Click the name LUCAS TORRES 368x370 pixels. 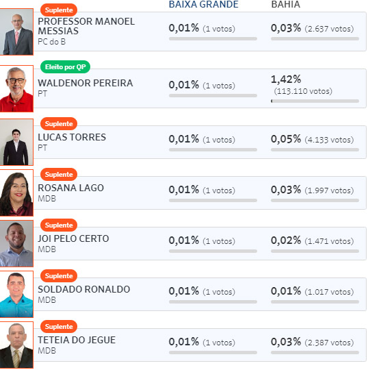[72, 137]
